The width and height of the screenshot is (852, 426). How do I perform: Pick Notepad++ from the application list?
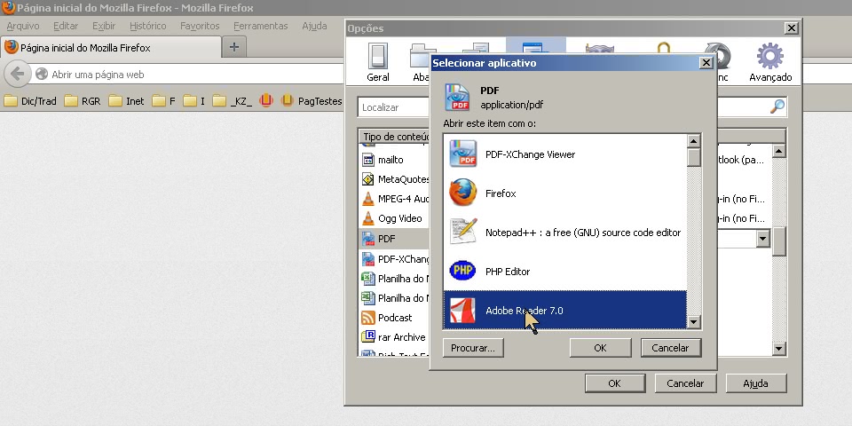tap(582, 233)
